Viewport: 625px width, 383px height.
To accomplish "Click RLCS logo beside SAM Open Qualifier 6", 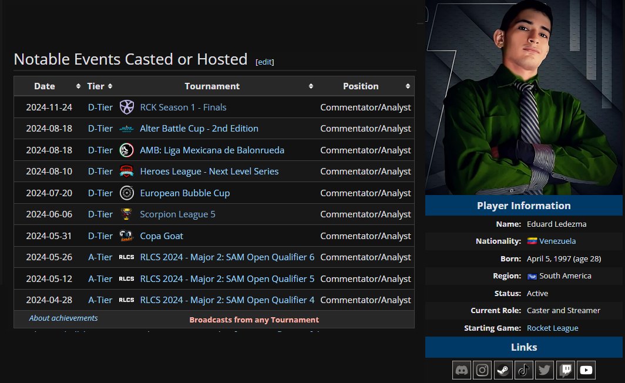I will point(127,257).
